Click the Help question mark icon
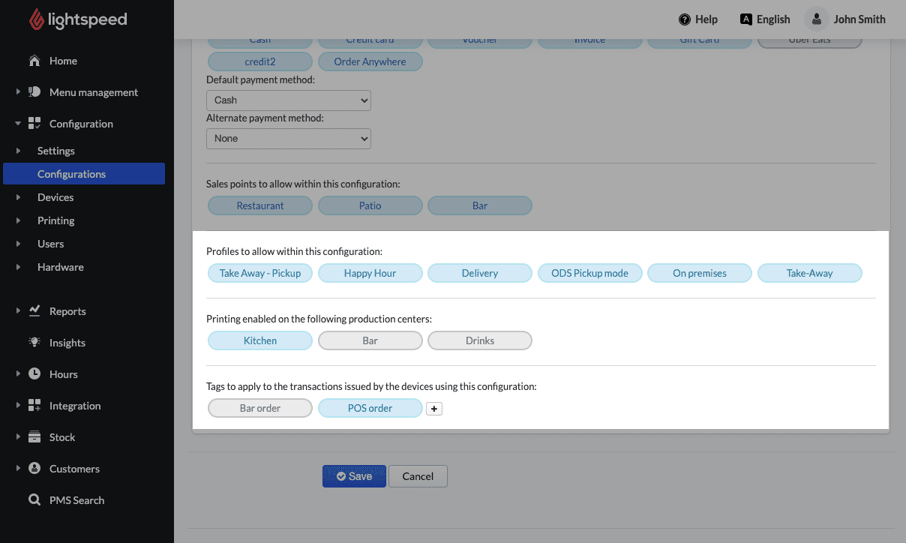906x543 pixels. pyautogui.click(x=684, y=19)
